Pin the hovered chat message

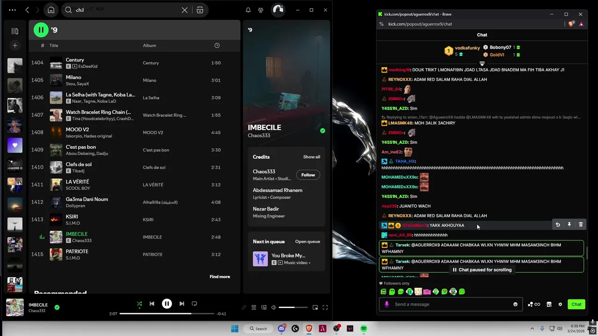[569, 224]
